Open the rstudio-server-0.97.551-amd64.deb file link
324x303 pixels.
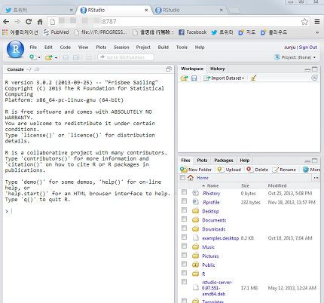(x=217, y=288)
